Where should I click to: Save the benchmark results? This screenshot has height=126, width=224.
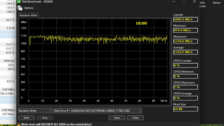[117, 118]
